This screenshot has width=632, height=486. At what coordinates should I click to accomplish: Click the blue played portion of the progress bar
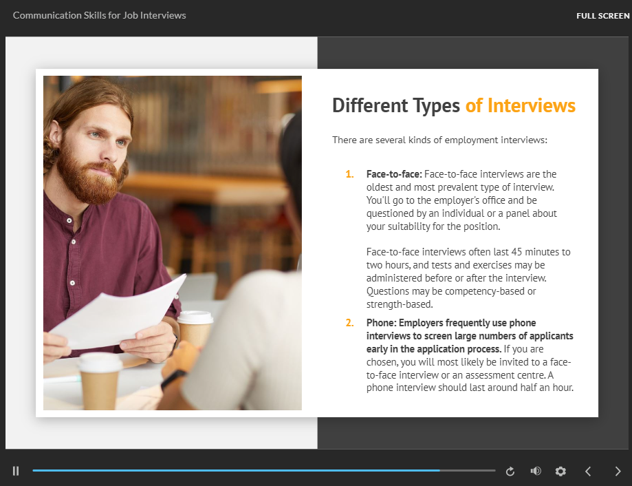234,471
